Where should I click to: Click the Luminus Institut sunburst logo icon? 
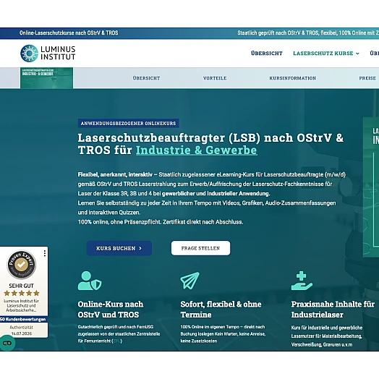coord(29,54)
